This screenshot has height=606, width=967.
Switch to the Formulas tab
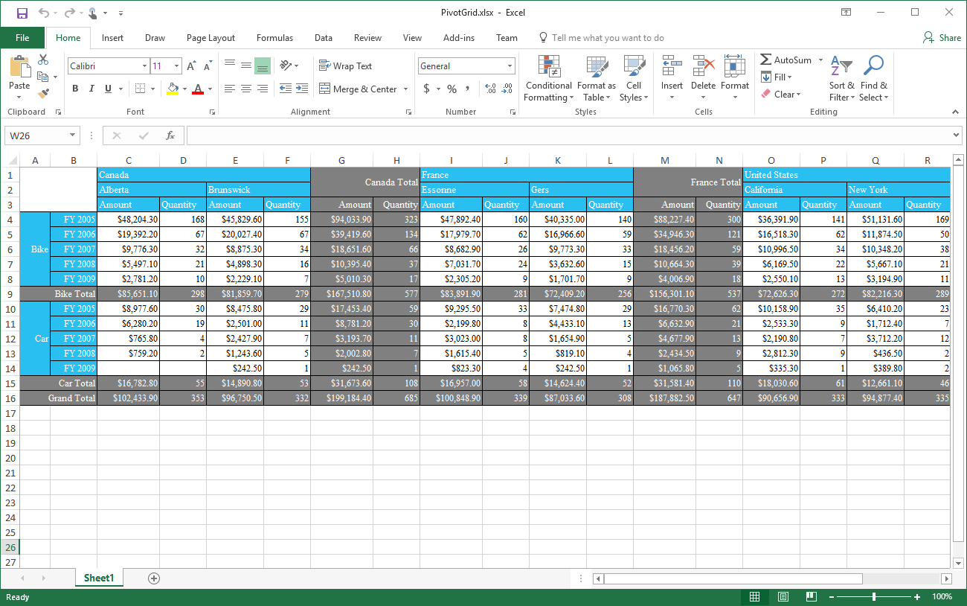click(x=274, y=38)
